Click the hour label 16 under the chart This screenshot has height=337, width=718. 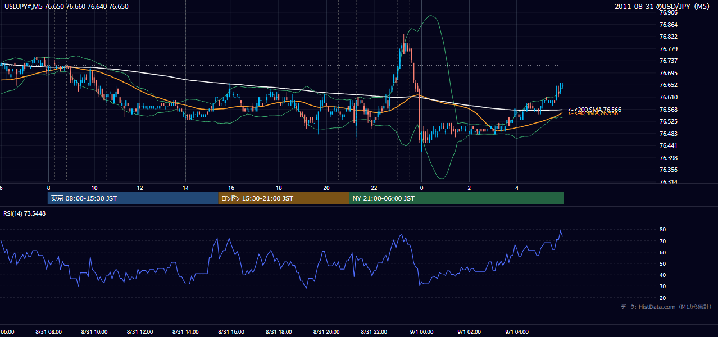231,187
